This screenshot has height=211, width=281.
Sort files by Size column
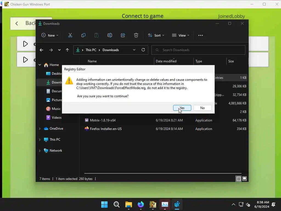click(x=231, y=61)
